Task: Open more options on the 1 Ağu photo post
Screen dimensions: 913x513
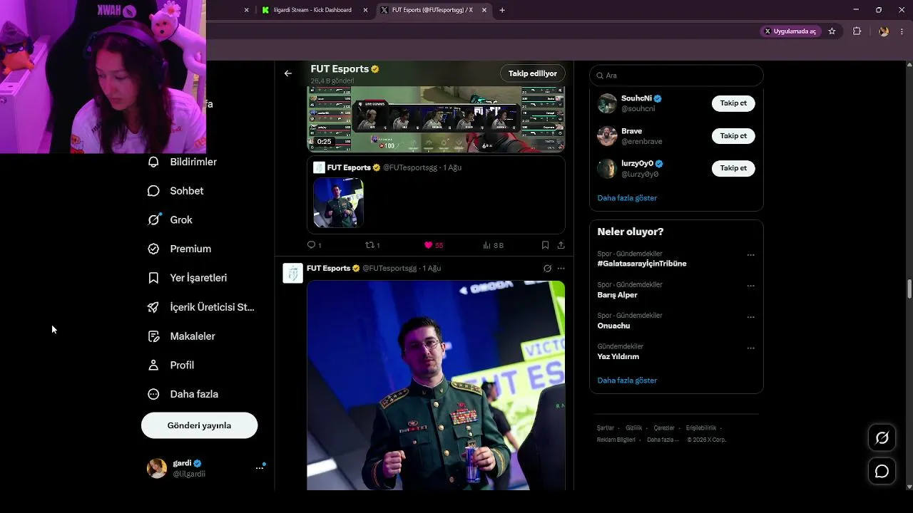Action: [x=561, y=269]
